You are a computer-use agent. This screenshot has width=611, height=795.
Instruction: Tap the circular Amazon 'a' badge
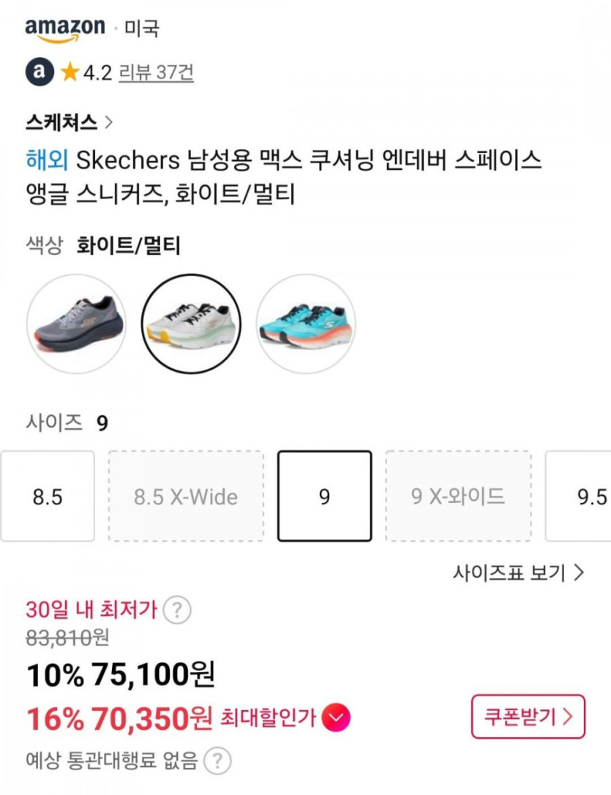40,72
